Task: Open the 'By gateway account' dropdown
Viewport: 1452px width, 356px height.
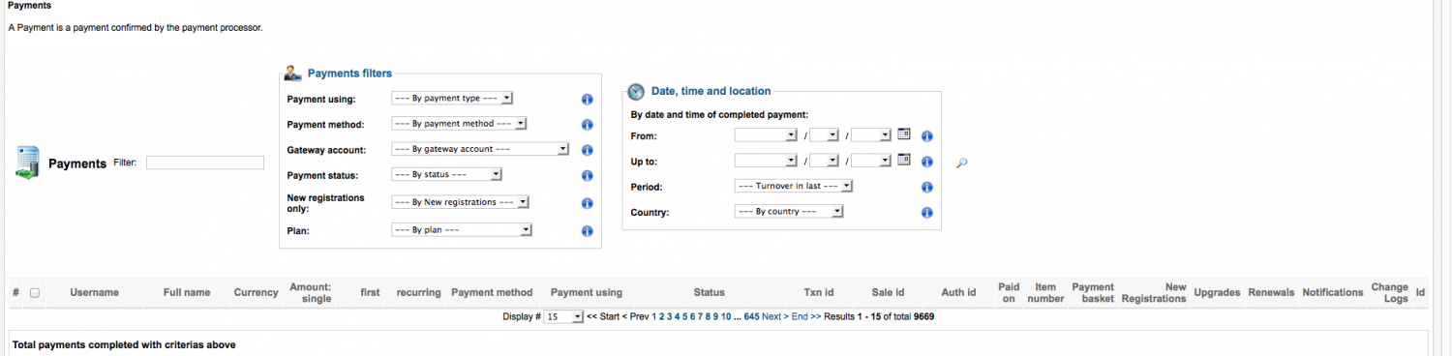Action: click(x=480, y=149)
